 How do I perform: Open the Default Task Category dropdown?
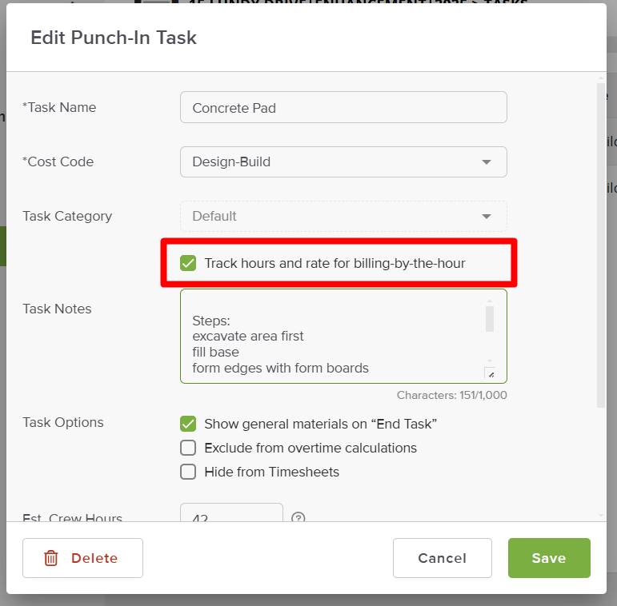coord(343,216)
